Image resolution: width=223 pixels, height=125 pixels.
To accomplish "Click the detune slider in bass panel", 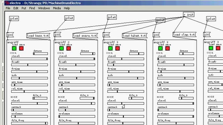I will (40, 54).
